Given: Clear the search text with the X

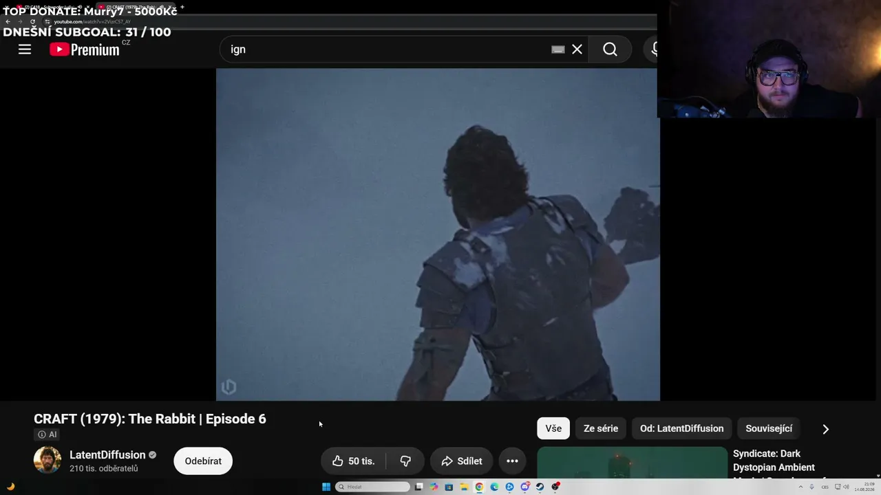Looking at the screenshot, I should tap(577, 49).
